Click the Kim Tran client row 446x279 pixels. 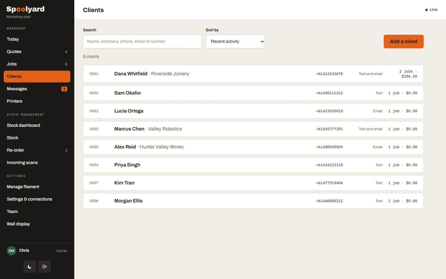click(253, 183)
